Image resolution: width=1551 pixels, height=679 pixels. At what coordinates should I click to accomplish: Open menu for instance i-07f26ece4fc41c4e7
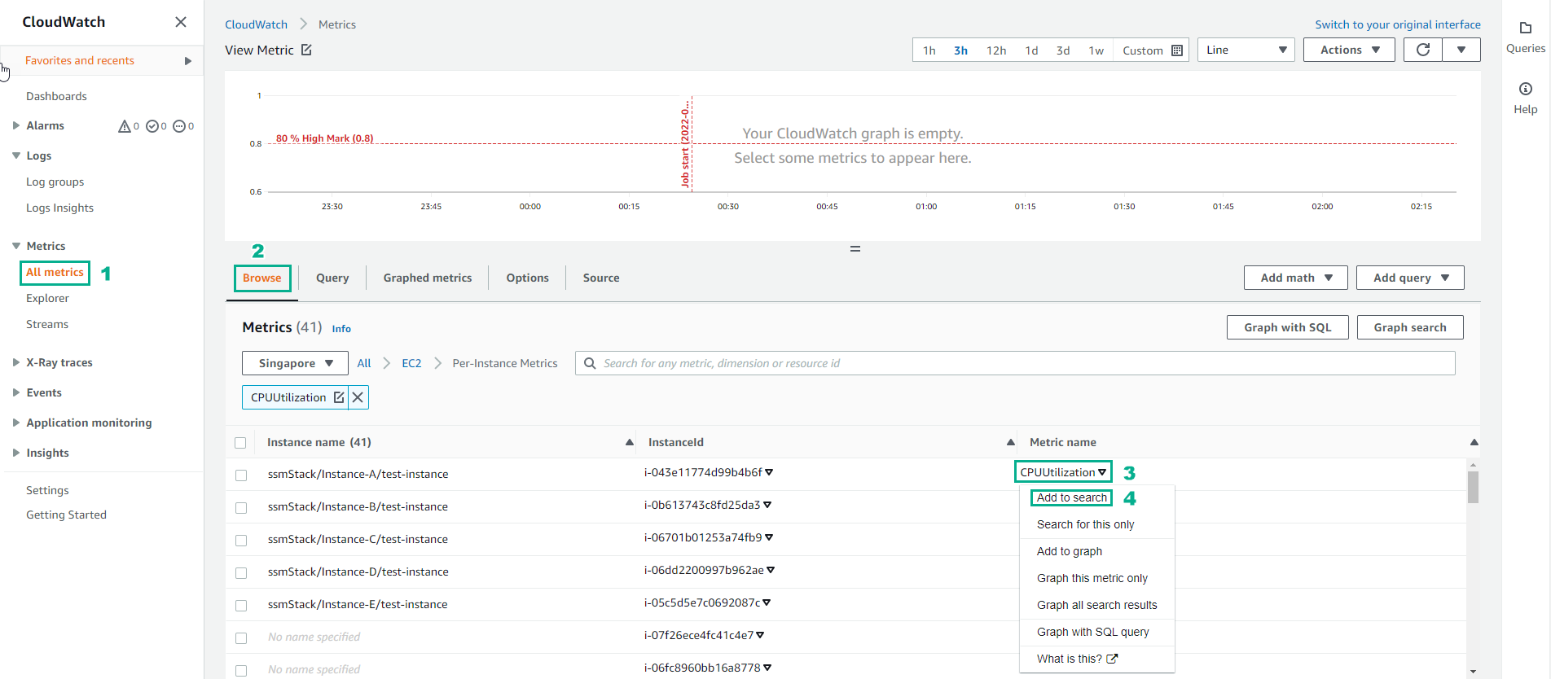760,635
